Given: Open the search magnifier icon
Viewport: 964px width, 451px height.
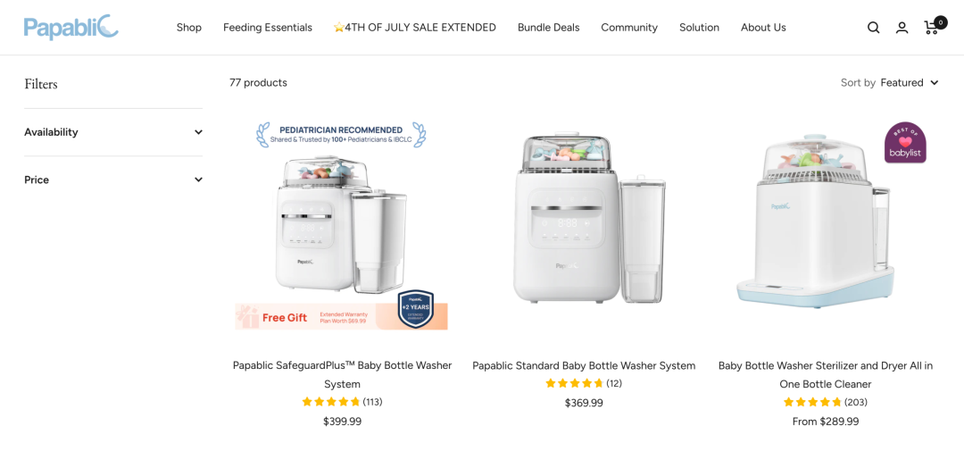Looking at the screenshot, I should click(873, 28).
